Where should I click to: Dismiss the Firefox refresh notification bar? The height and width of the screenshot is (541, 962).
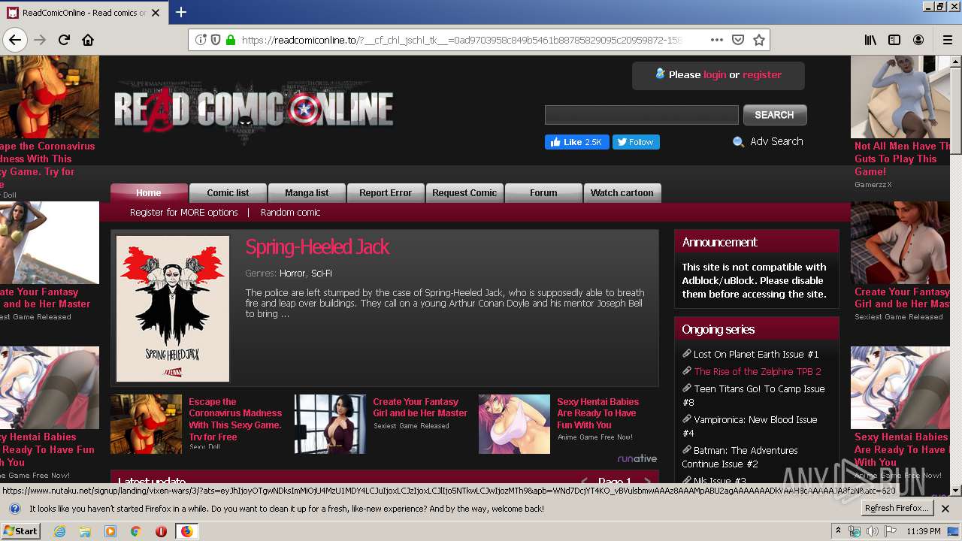pos(945,509)
